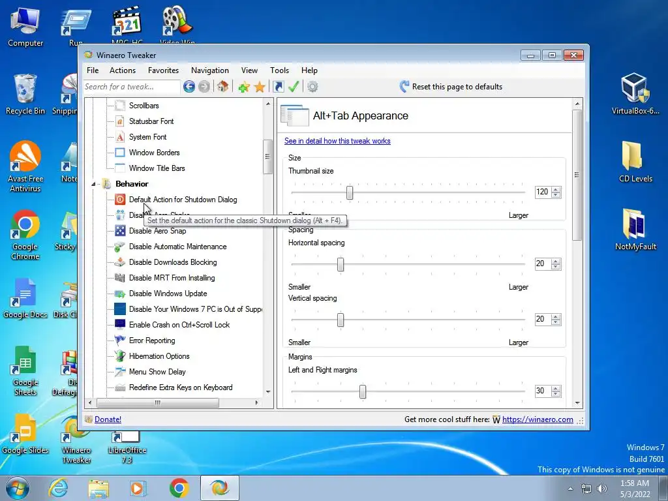Open the Actions menu

(x=122, y=70)
